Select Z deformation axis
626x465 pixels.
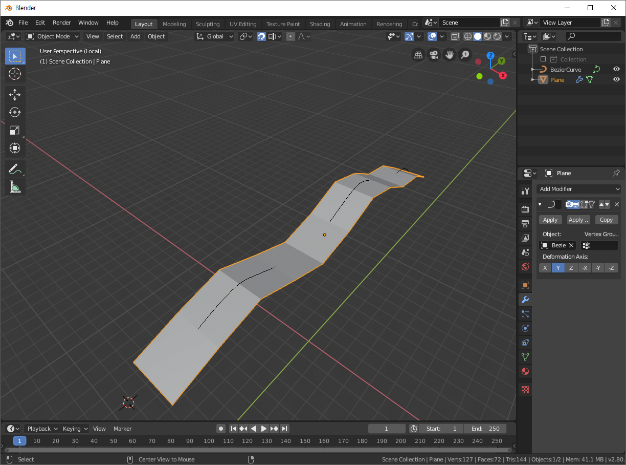click(571, 268)
